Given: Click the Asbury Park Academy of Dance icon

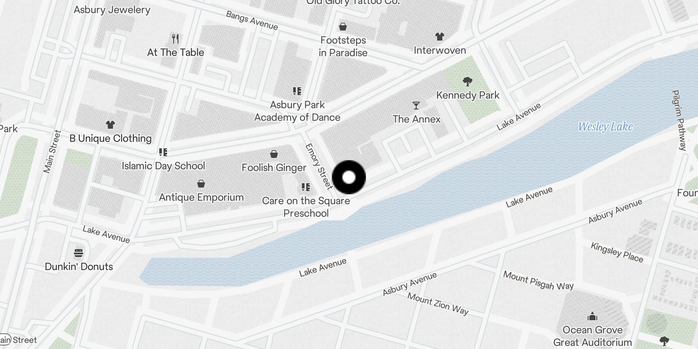Looking at the screenshot, I should tap(297, 91).
